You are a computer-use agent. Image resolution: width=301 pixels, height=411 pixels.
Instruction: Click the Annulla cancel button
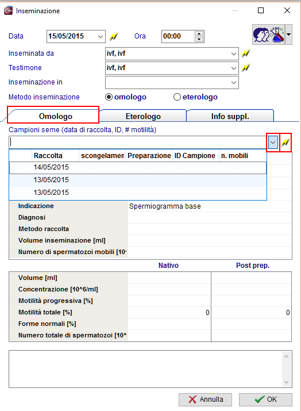(x=205, y=399)
